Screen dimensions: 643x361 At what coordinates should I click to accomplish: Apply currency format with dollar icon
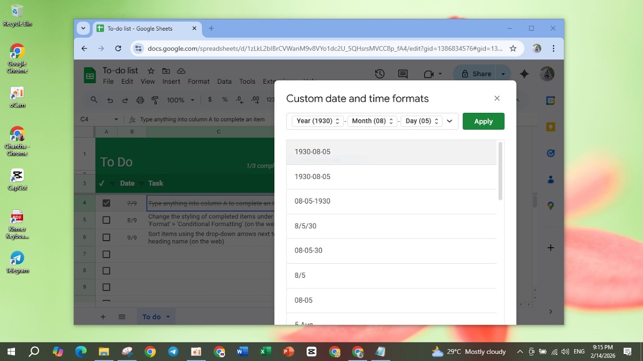point(209,100)
